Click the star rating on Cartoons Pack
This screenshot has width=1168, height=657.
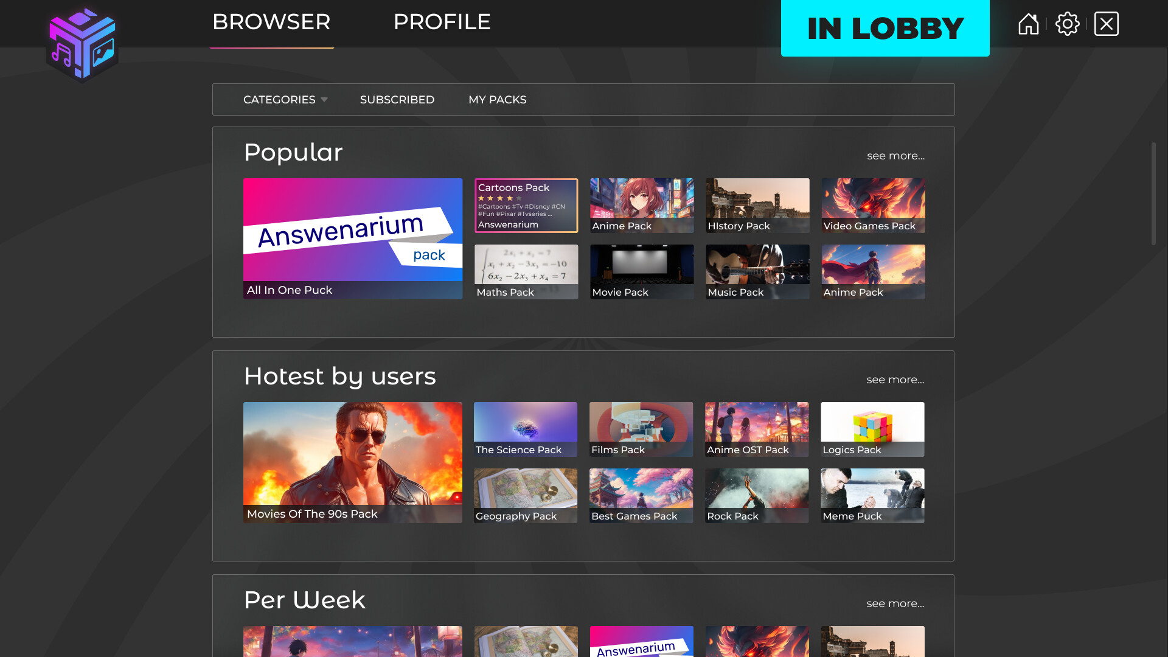499,198
